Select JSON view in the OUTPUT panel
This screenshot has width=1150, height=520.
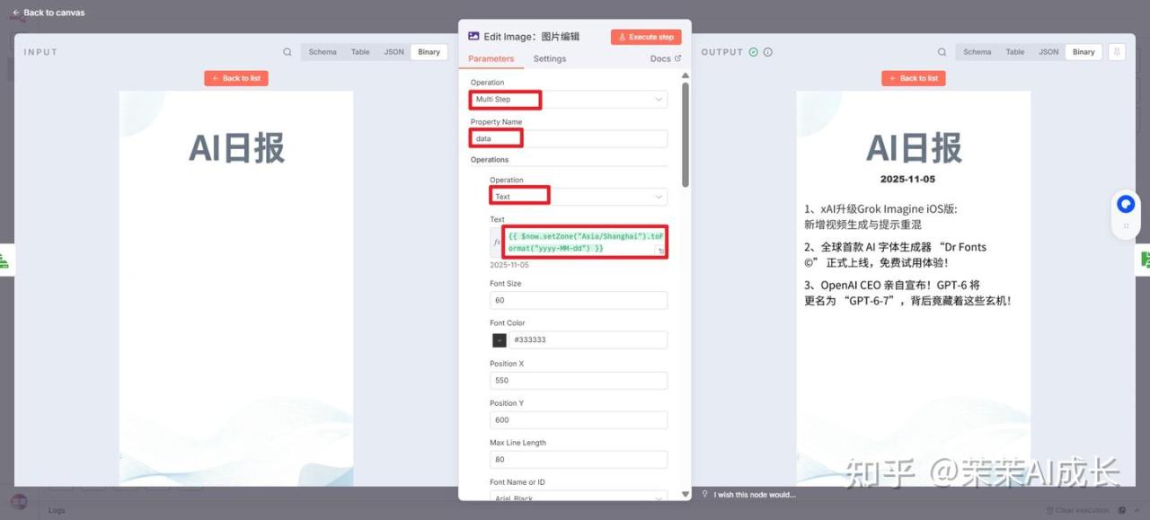tap(1048, 52)
